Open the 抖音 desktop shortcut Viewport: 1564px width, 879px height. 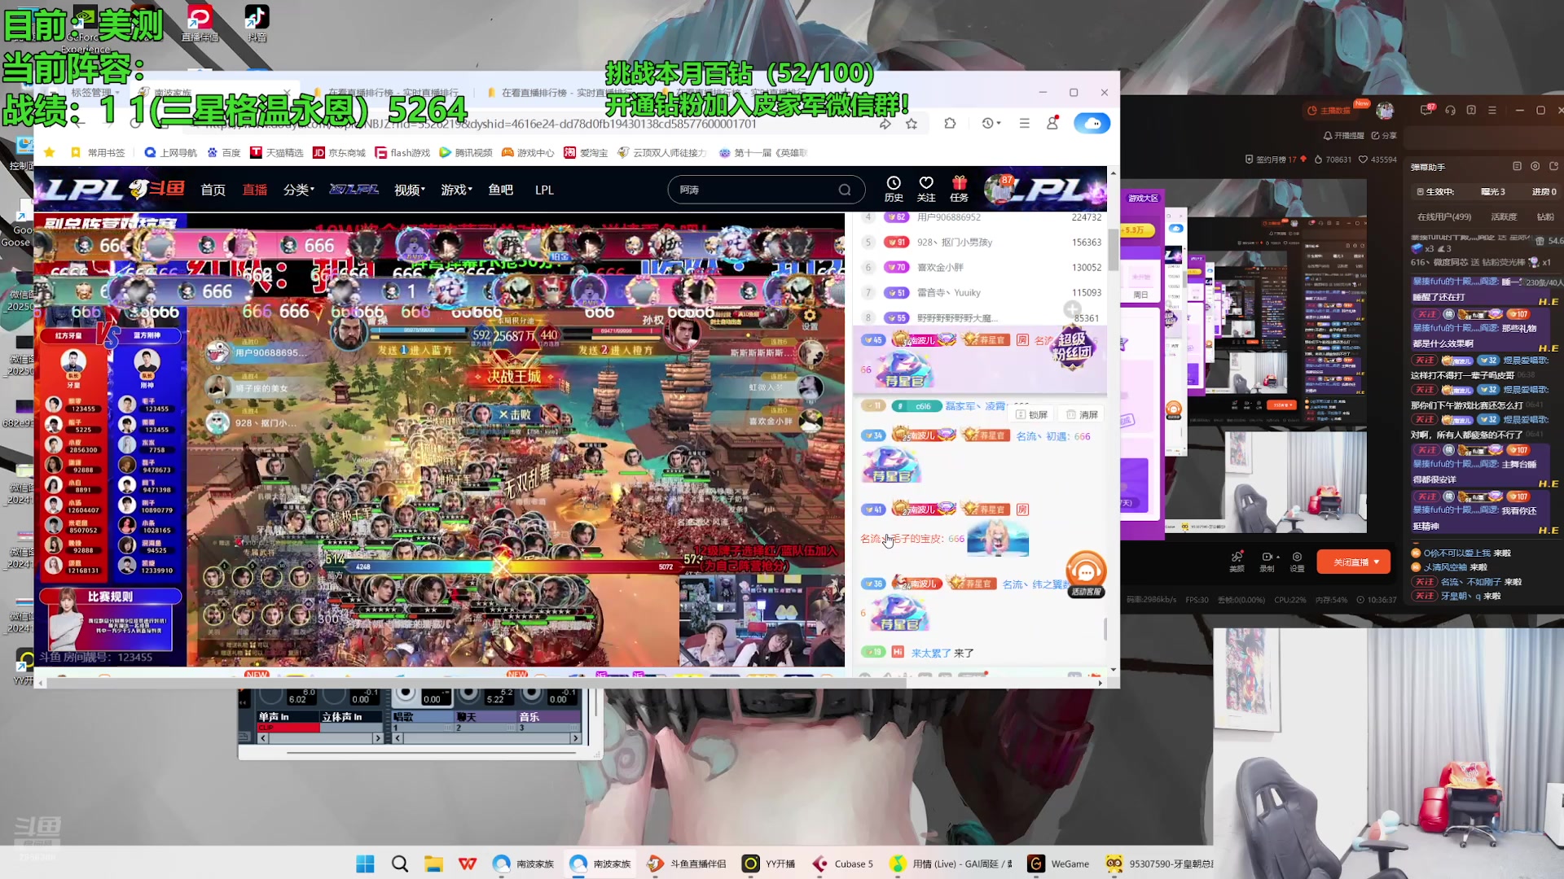(x=257, y=23)
